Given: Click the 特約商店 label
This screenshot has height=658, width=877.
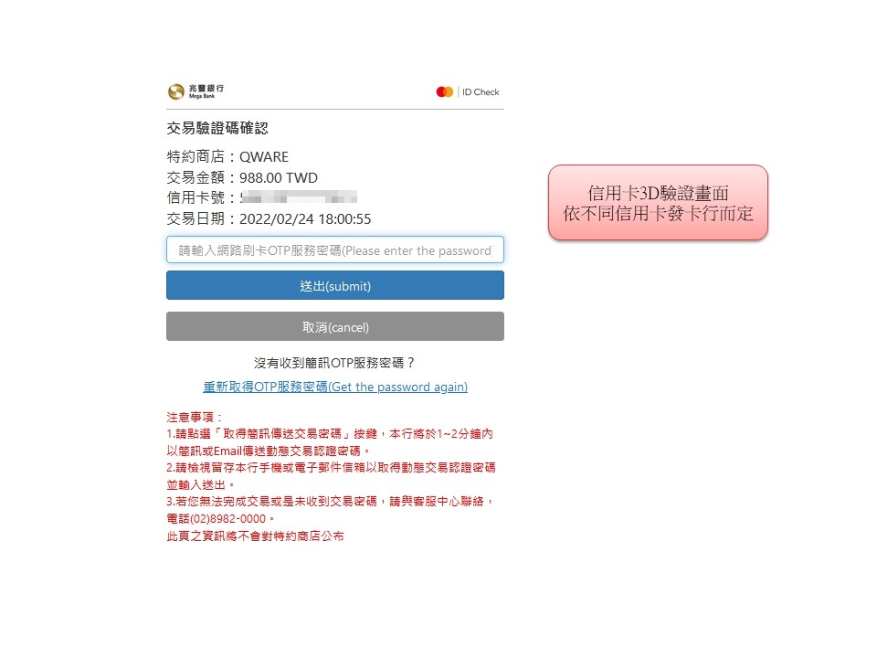Looking at the screenshot, I should (x=195, y=156).
